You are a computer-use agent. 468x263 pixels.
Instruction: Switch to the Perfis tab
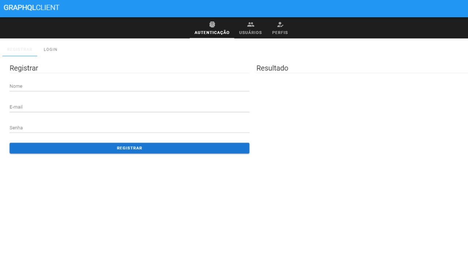(x=280, y=28)
